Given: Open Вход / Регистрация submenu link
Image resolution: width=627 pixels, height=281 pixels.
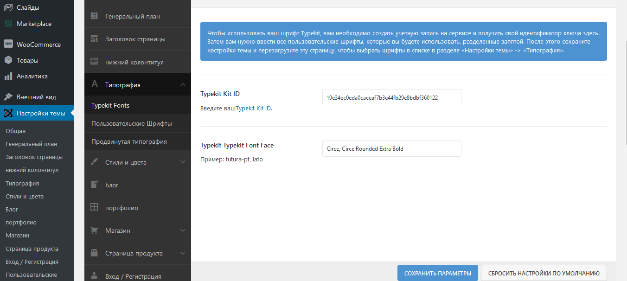Looking at the screenshot, I should pos(32,262).
